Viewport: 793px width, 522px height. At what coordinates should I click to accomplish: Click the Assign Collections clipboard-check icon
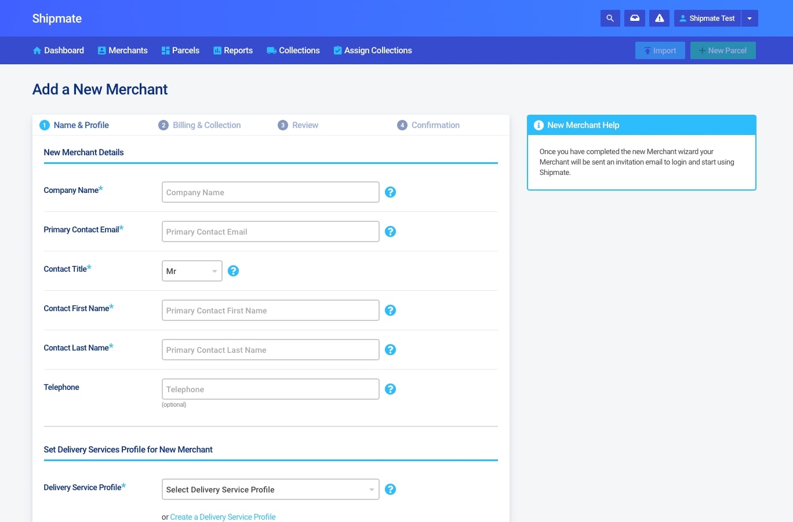pos(337,50)
